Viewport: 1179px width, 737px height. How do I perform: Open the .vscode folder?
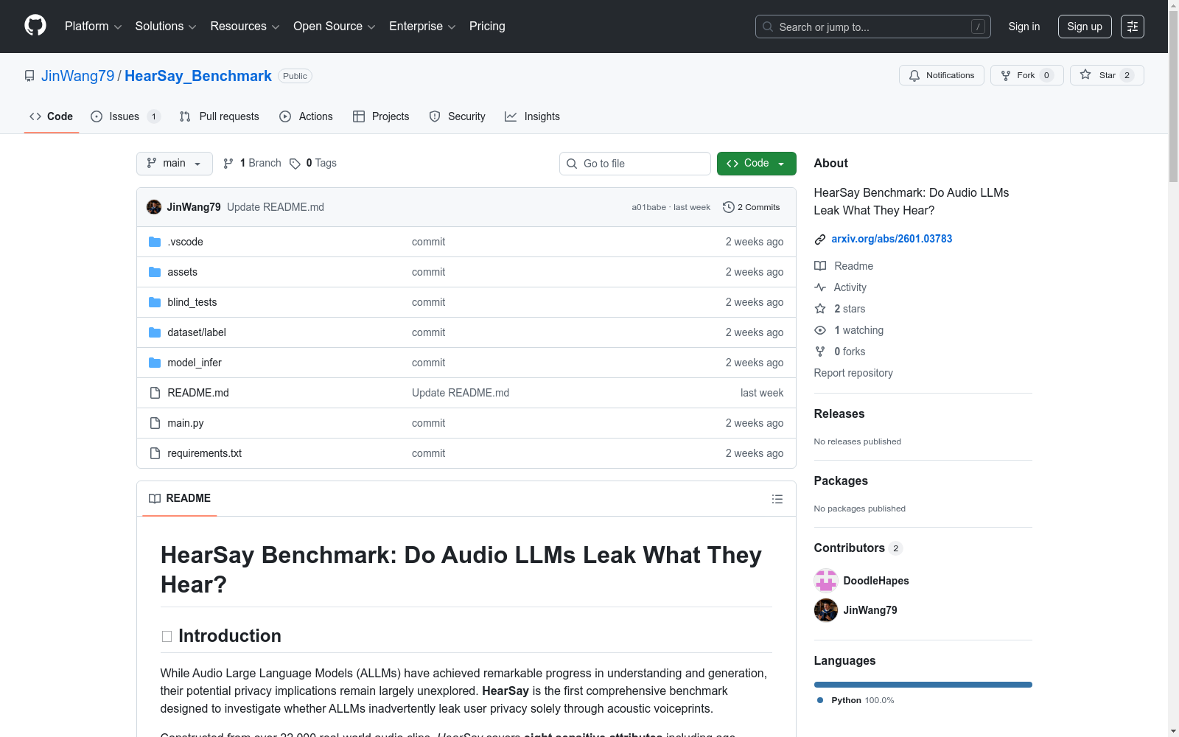pos(185,242)
